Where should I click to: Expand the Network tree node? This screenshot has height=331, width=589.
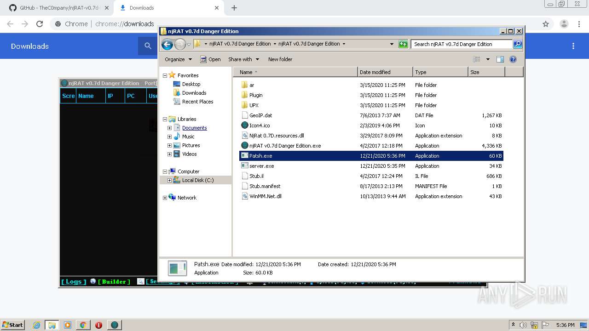click(x=165, y=198)
